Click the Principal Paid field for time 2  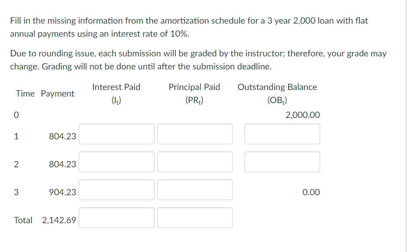point(195,162)
